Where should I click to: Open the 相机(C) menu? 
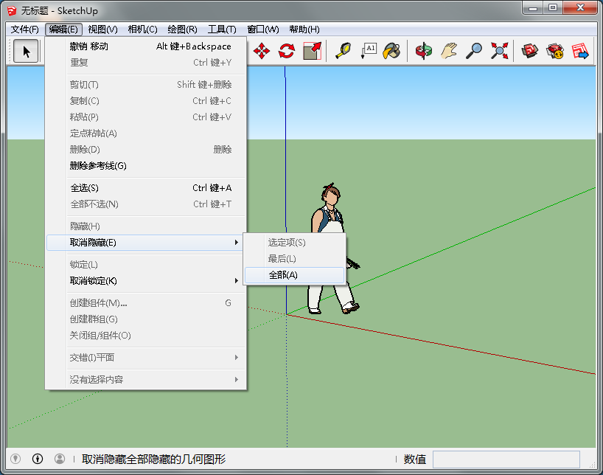(x=142, y=30)
